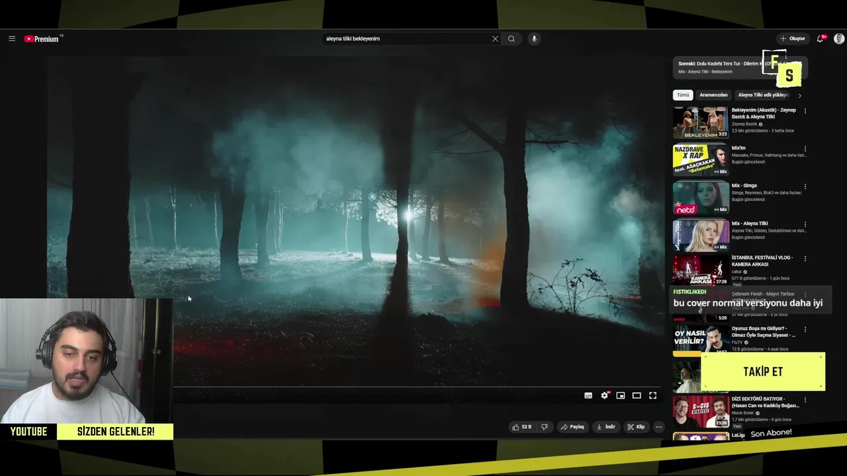Image resolution: width=847 pixels, height=476 pixels.
Task: Open options for Bekleyenim (Akustik) video
Action: point(805,111)
